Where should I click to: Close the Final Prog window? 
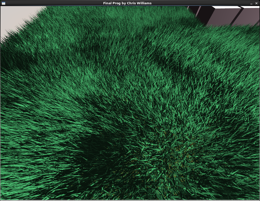256,3
